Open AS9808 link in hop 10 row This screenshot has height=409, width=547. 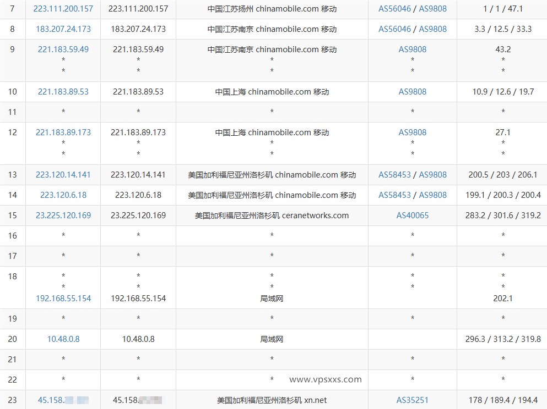click(413, 92)
